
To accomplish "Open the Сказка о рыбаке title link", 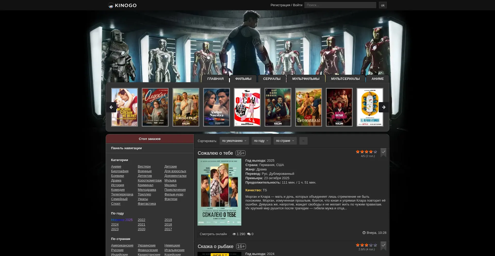I will 216,246.
